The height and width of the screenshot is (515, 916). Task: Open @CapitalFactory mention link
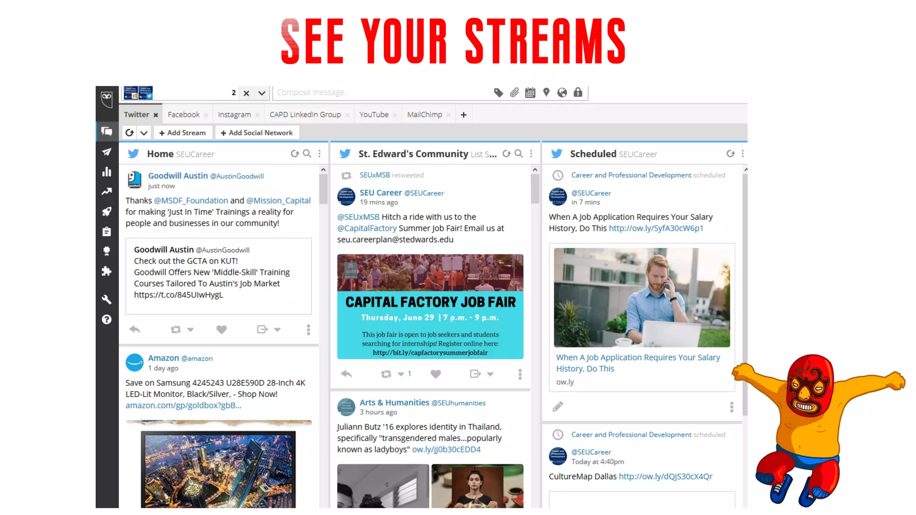(x=367, y=228)
